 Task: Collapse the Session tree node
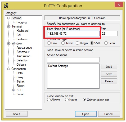pos(8,18)
